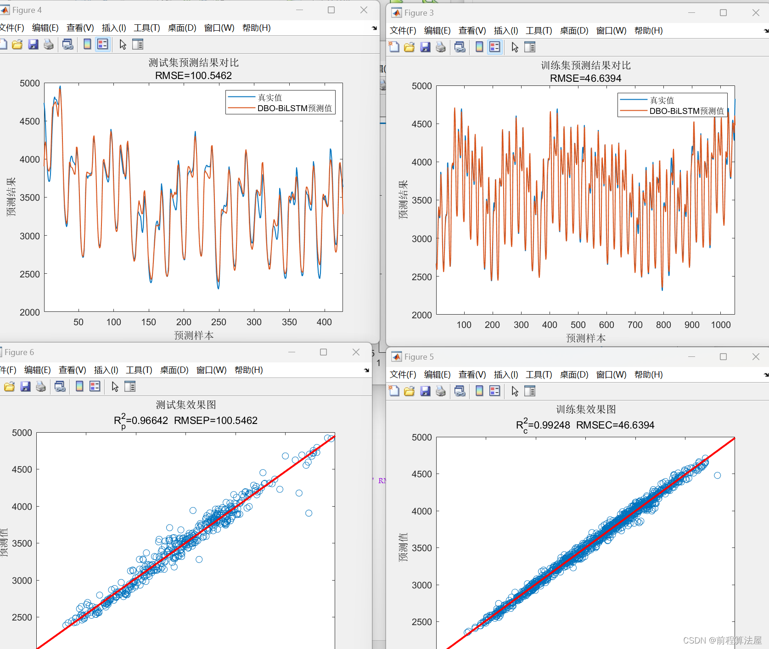This screenshot has height=649, width=769.
Task: Toggle edit plot arrow in Figure 3
Action: (515, 47)
